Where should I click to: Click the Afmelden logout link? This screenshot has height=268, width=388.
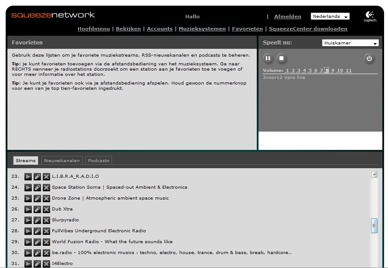pyautogui.click(x=288, y=17)
